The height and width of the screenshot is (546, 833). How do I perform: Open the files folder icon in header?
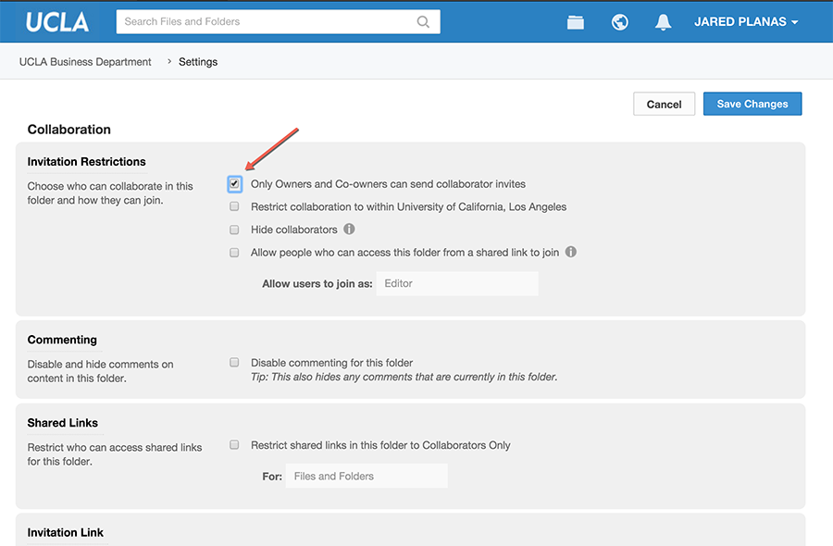click(576, 22)
